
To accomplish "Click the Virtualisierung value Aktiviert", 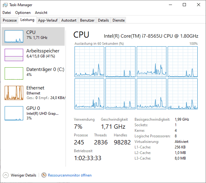I will [182, 142].
